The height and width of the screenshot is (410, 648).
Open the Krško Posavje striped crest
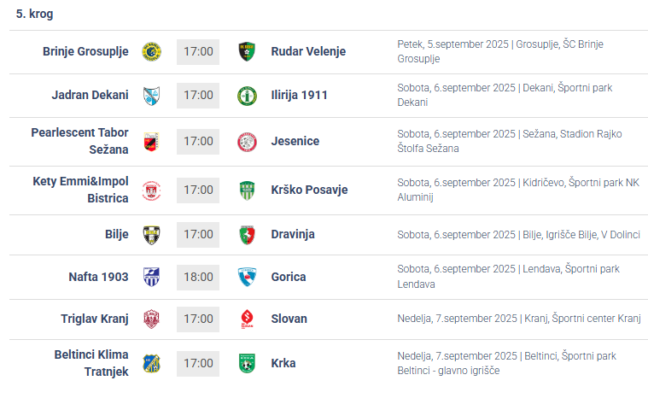pyautogui.click(x=247, y=190)
